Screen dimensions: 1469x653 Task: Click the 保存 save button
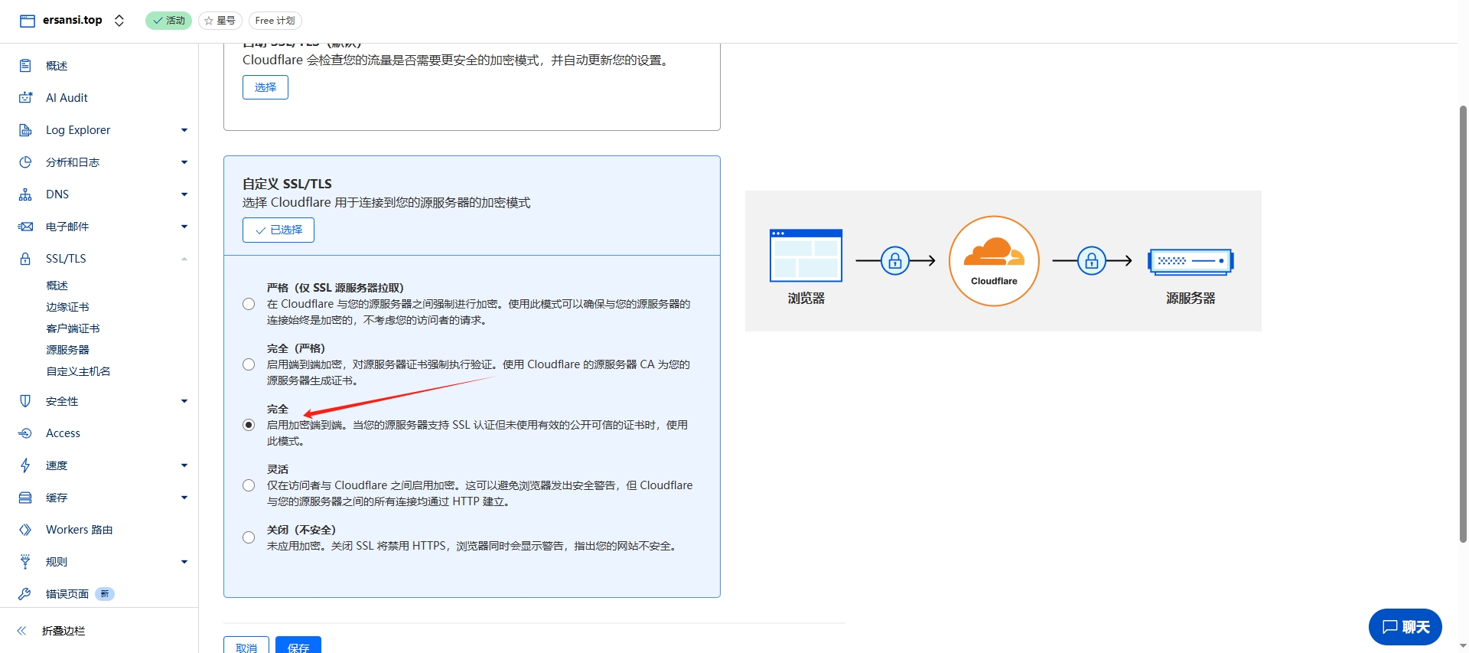298,646
